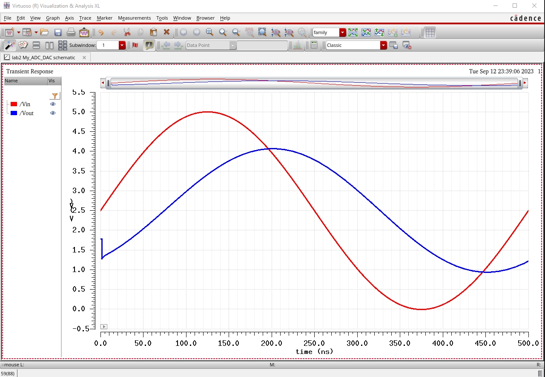The height and width of the screenshot is (377, 545).
Task: Select the /Vout trace label
Action: [x=26, y=113]
